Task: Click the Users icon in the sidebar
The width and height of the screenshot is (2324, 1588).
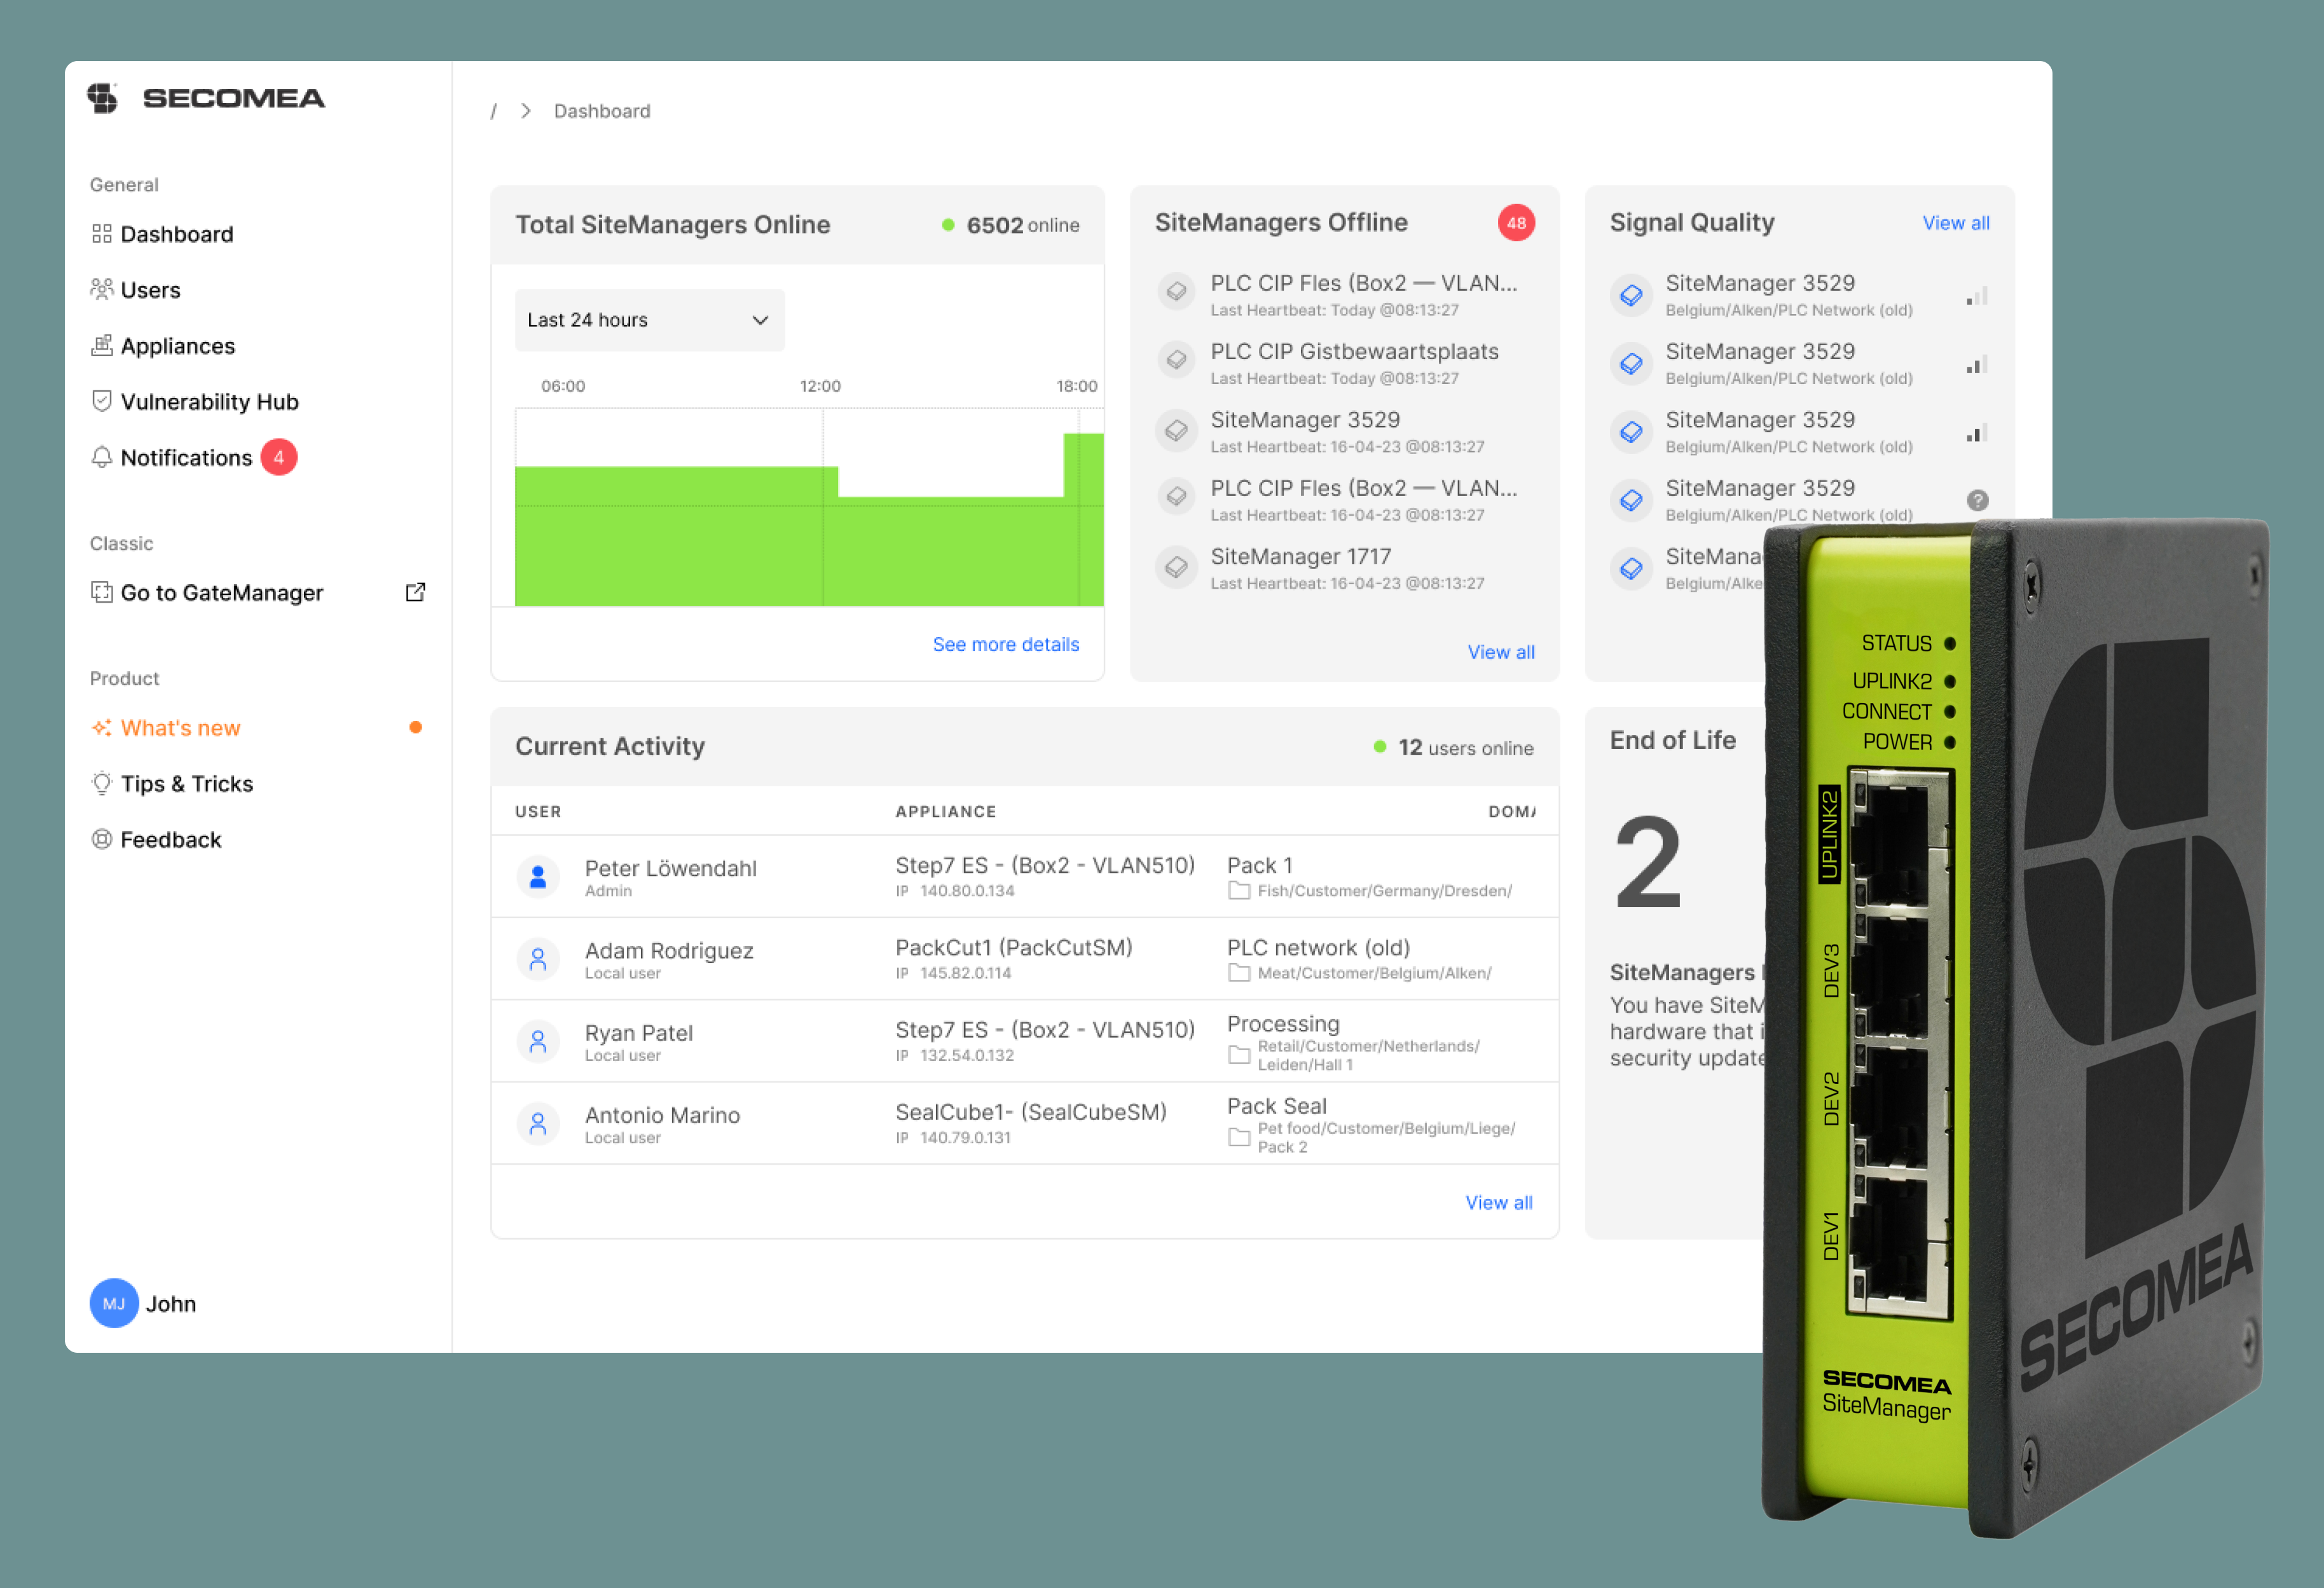Action: click(x=102, y=289)
